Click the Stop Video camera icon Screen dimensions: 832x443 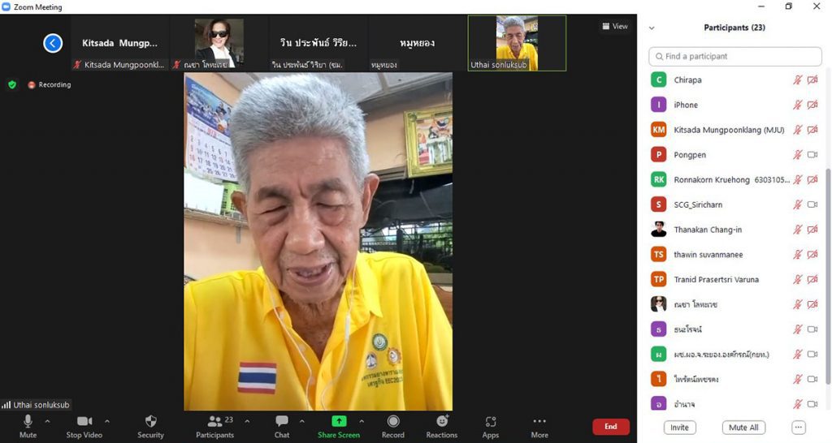click(x=84, y=421)
